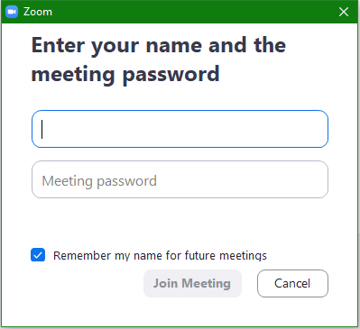360x329 pixels.
Task: Click the 'Meeting password' placeholder text
Action: point(99,181)
